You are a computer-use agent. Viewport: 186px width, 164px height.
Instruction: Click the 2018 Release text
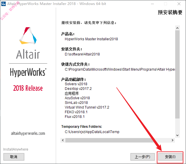(x=28, y=88)
